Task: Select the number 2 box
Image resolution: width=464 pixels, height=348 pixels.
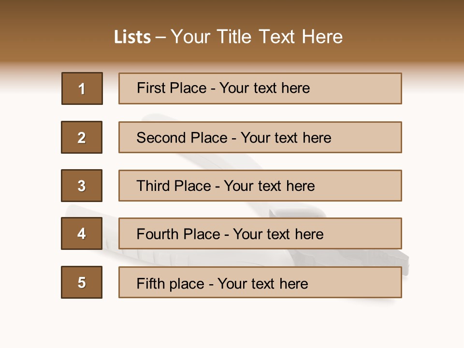Action: [x=82, y=137]
